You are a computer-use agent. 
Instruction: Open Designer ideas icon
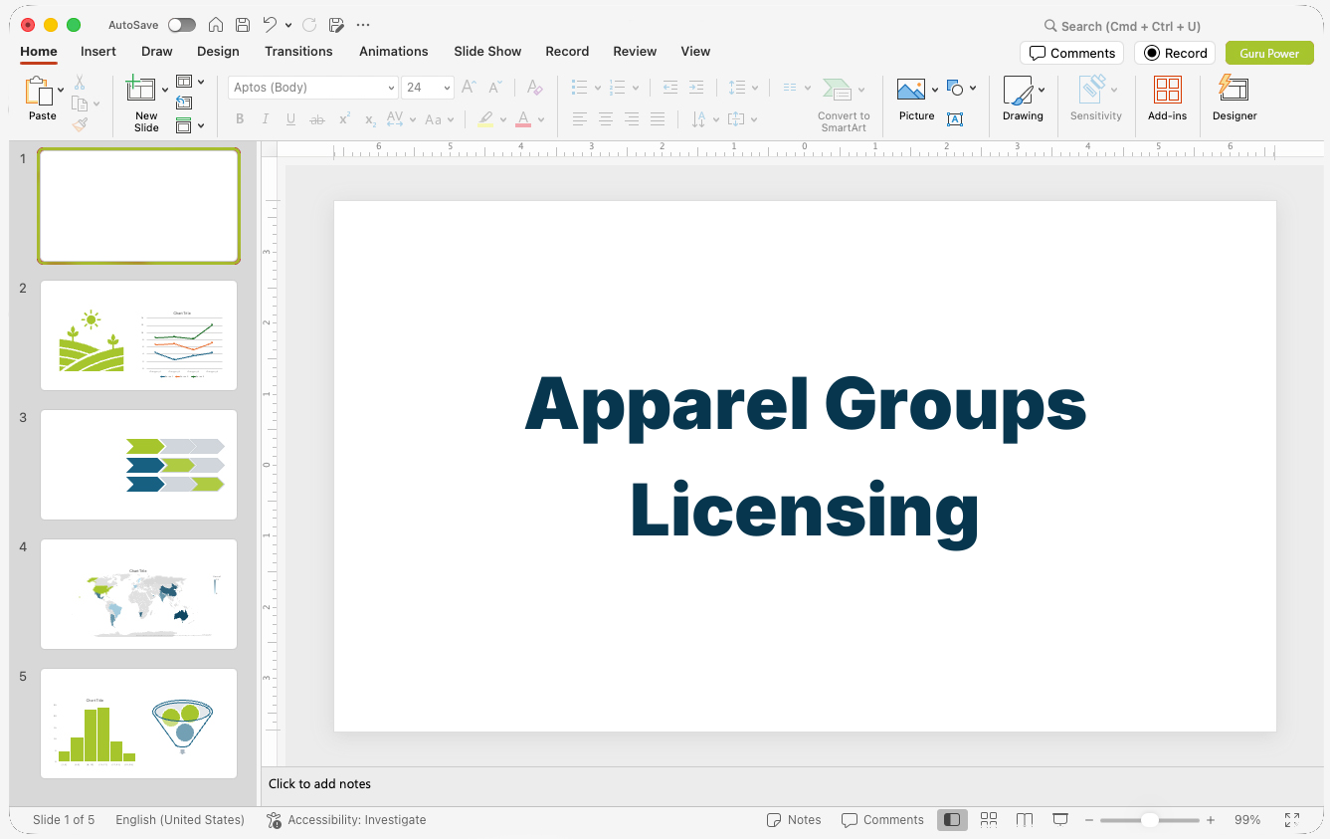click(1234, 90)
